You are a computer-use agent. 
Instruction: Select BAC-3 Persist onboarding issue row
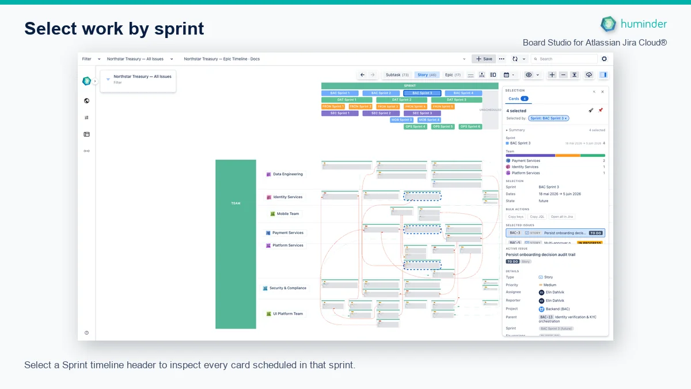tap(556, 233)
